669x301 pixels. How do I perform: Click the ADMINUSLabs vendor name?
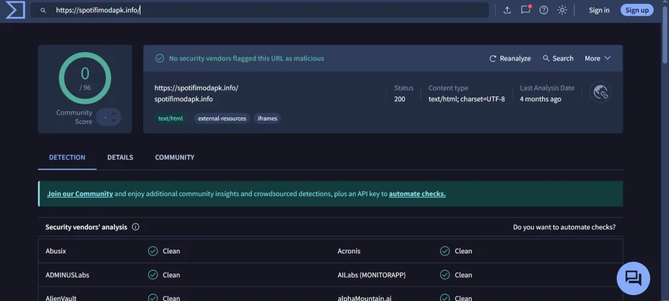pyautogui.click(x=67, y=275)
